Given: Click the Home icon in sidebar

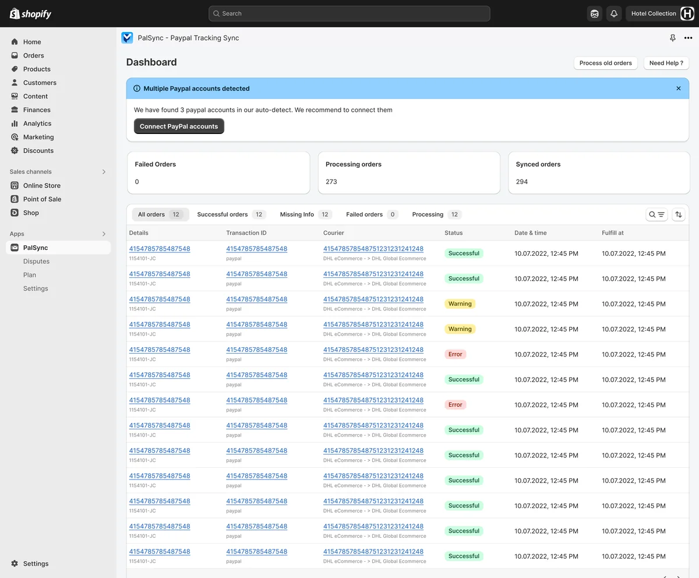Looking at the screenshot, I should (x=15, y=42).
